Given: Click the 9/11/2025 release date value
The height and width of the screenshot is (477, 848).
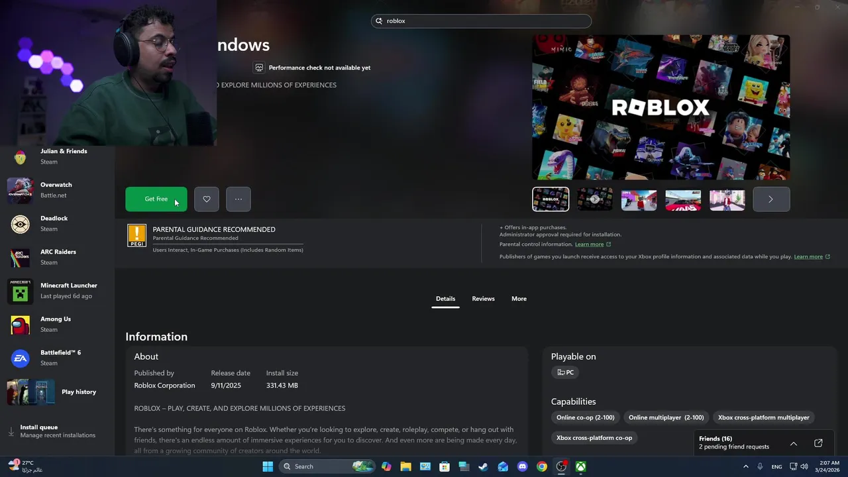Looking at the screenshot, I should click(226, 386).
